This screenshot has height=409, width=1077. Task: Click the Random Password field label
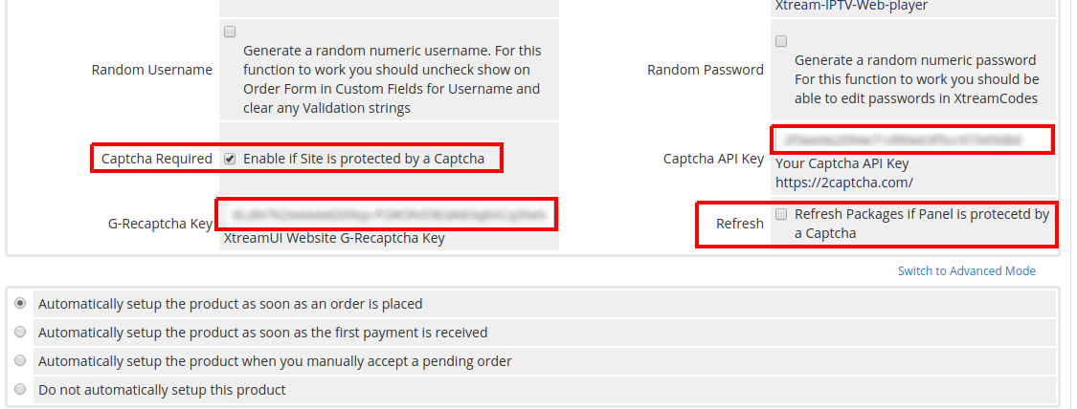click(706, 70)
